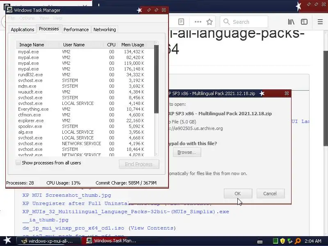Click the star button in Task Manager title bar
Image resolution: width=328 pixels, height=246 pixels.
139,10
